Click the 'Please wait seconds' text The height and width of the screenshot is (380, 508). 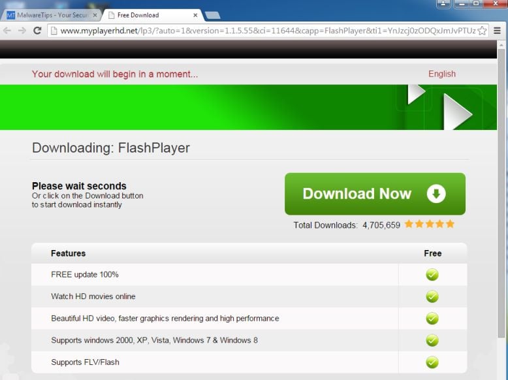coord(79,186)
